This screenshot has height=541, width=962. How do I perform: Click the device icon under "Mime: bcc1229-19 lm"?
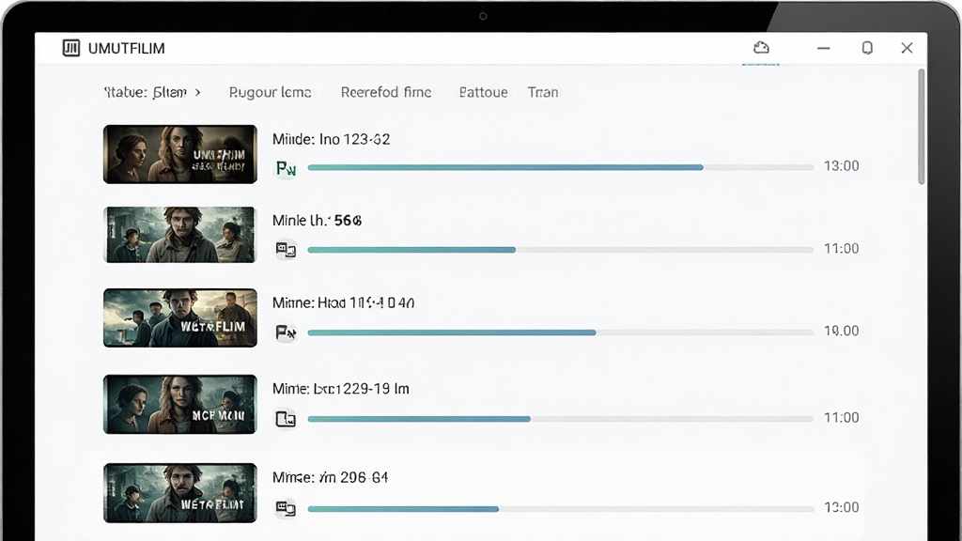pyautogui.click(x=286, y=419)
